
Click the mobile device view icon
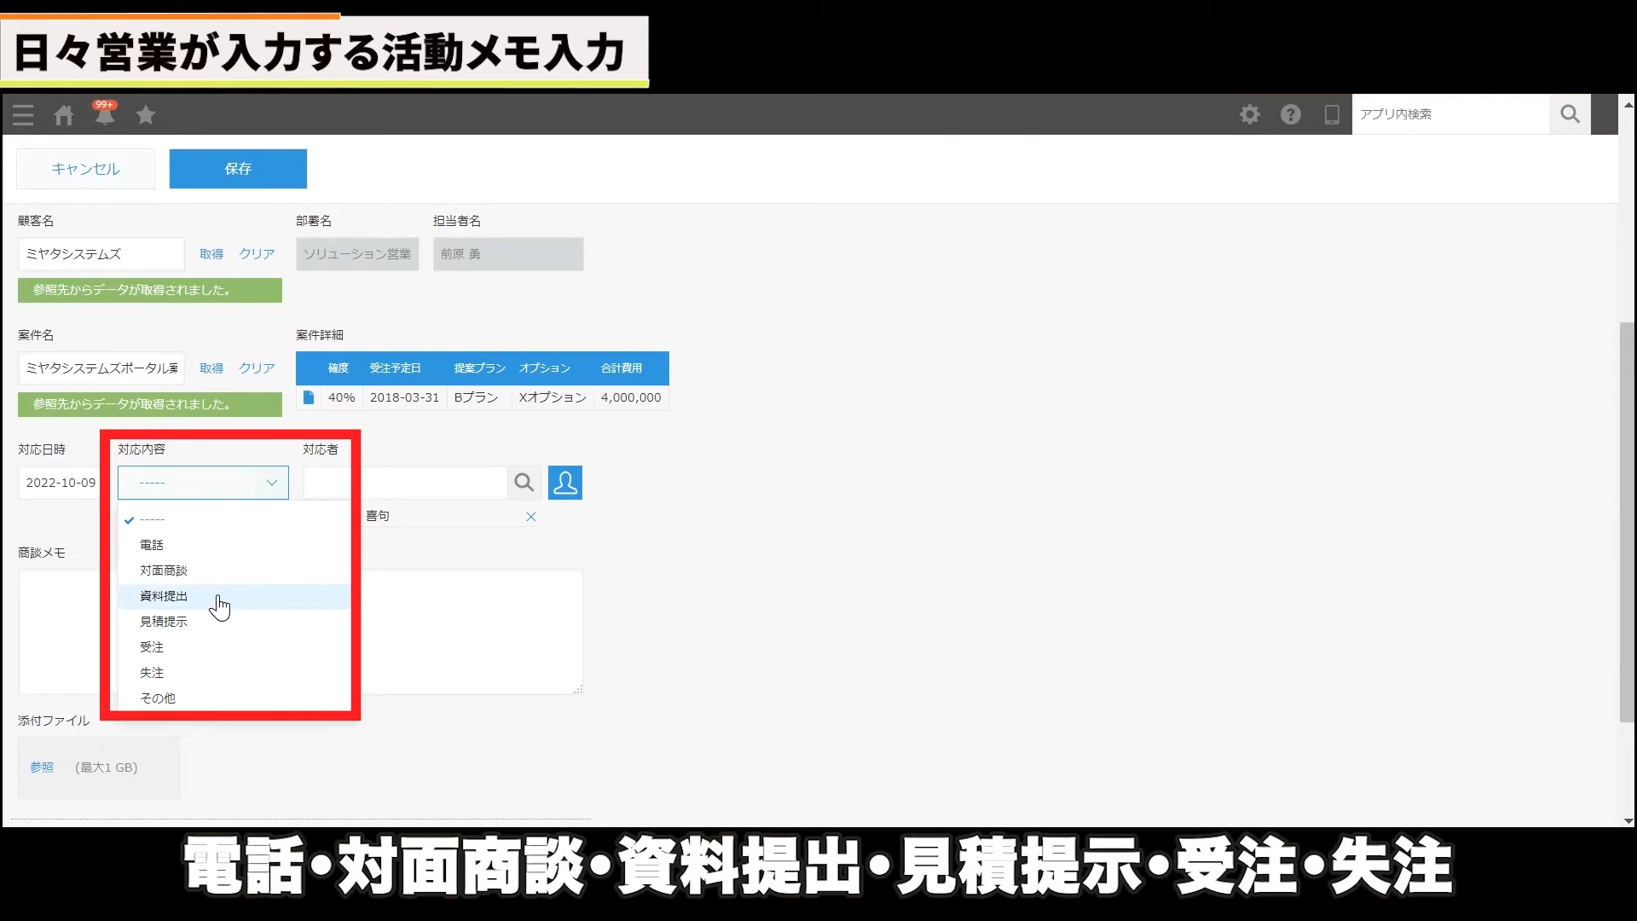[1332, 114]
